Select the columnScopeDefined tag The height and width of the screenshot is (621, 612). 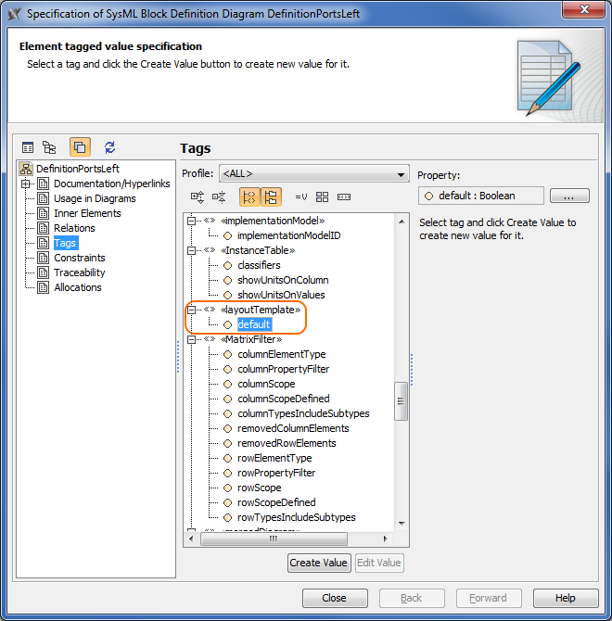coord(284,399)
